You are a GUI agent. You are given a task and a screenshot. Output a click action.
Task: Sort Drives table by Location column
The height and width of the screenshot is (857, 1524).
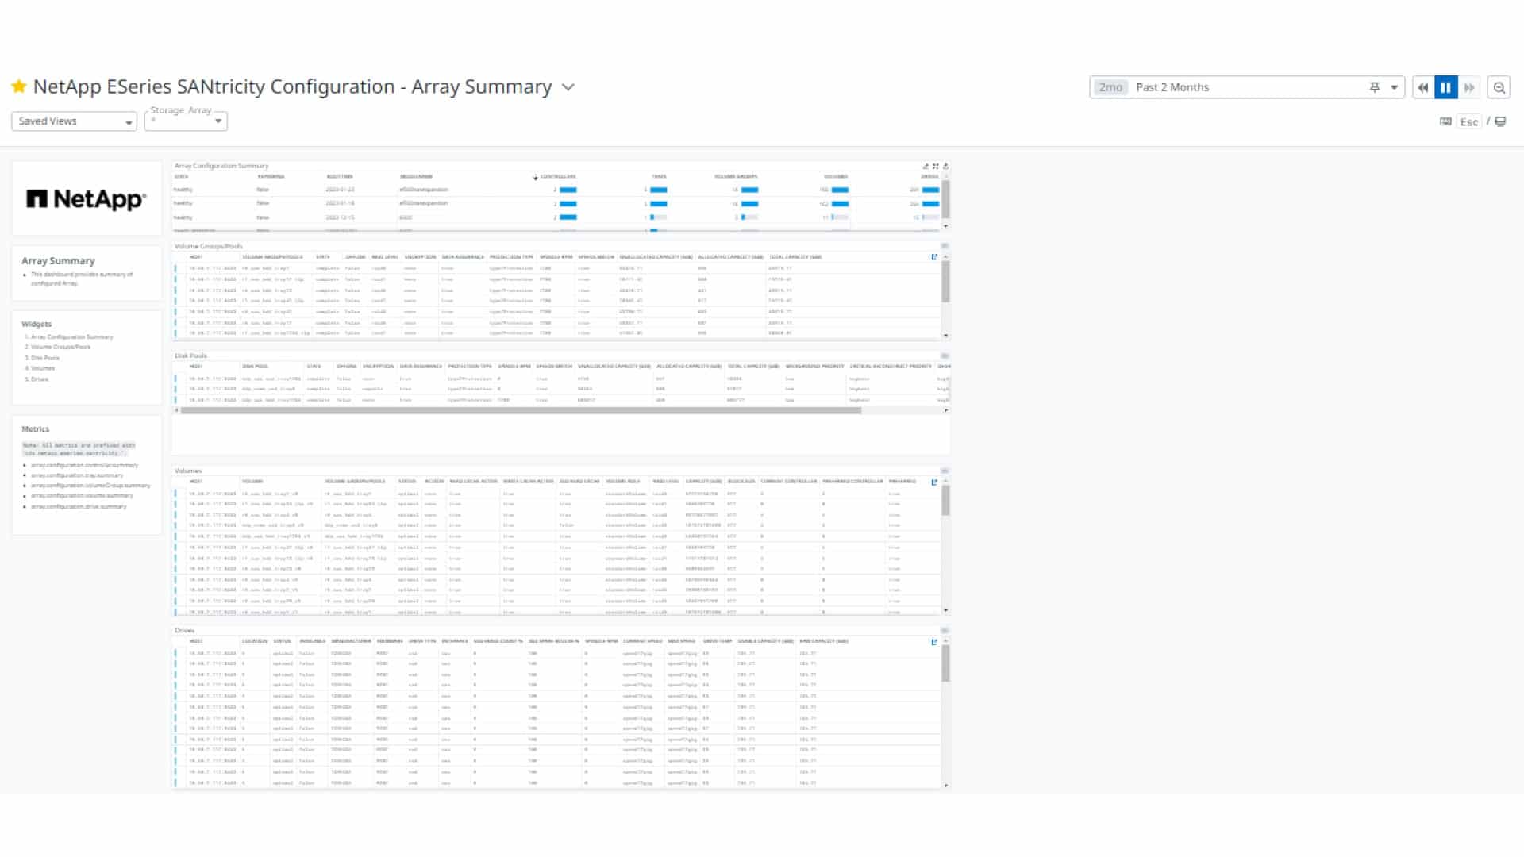point(255,641)
